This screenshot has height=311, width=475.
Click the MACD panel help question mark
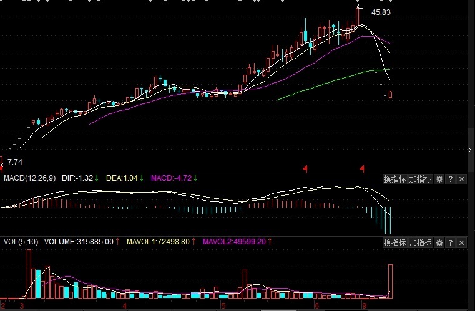(451, 179)
